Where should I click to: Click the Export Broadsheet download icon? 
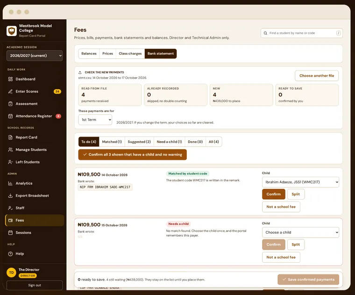[x=10, y=195]
